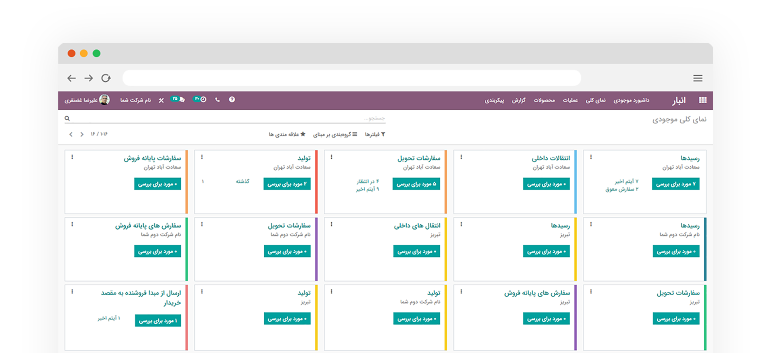Click ۹ آیتم اخیر link

tap(367, 189)
